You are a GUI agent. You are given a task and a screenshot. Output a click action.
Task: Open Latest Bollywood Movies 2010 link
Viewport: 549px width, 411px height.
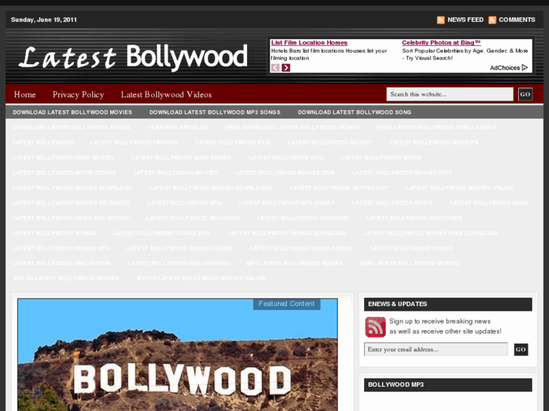click(x=402, y=173)
